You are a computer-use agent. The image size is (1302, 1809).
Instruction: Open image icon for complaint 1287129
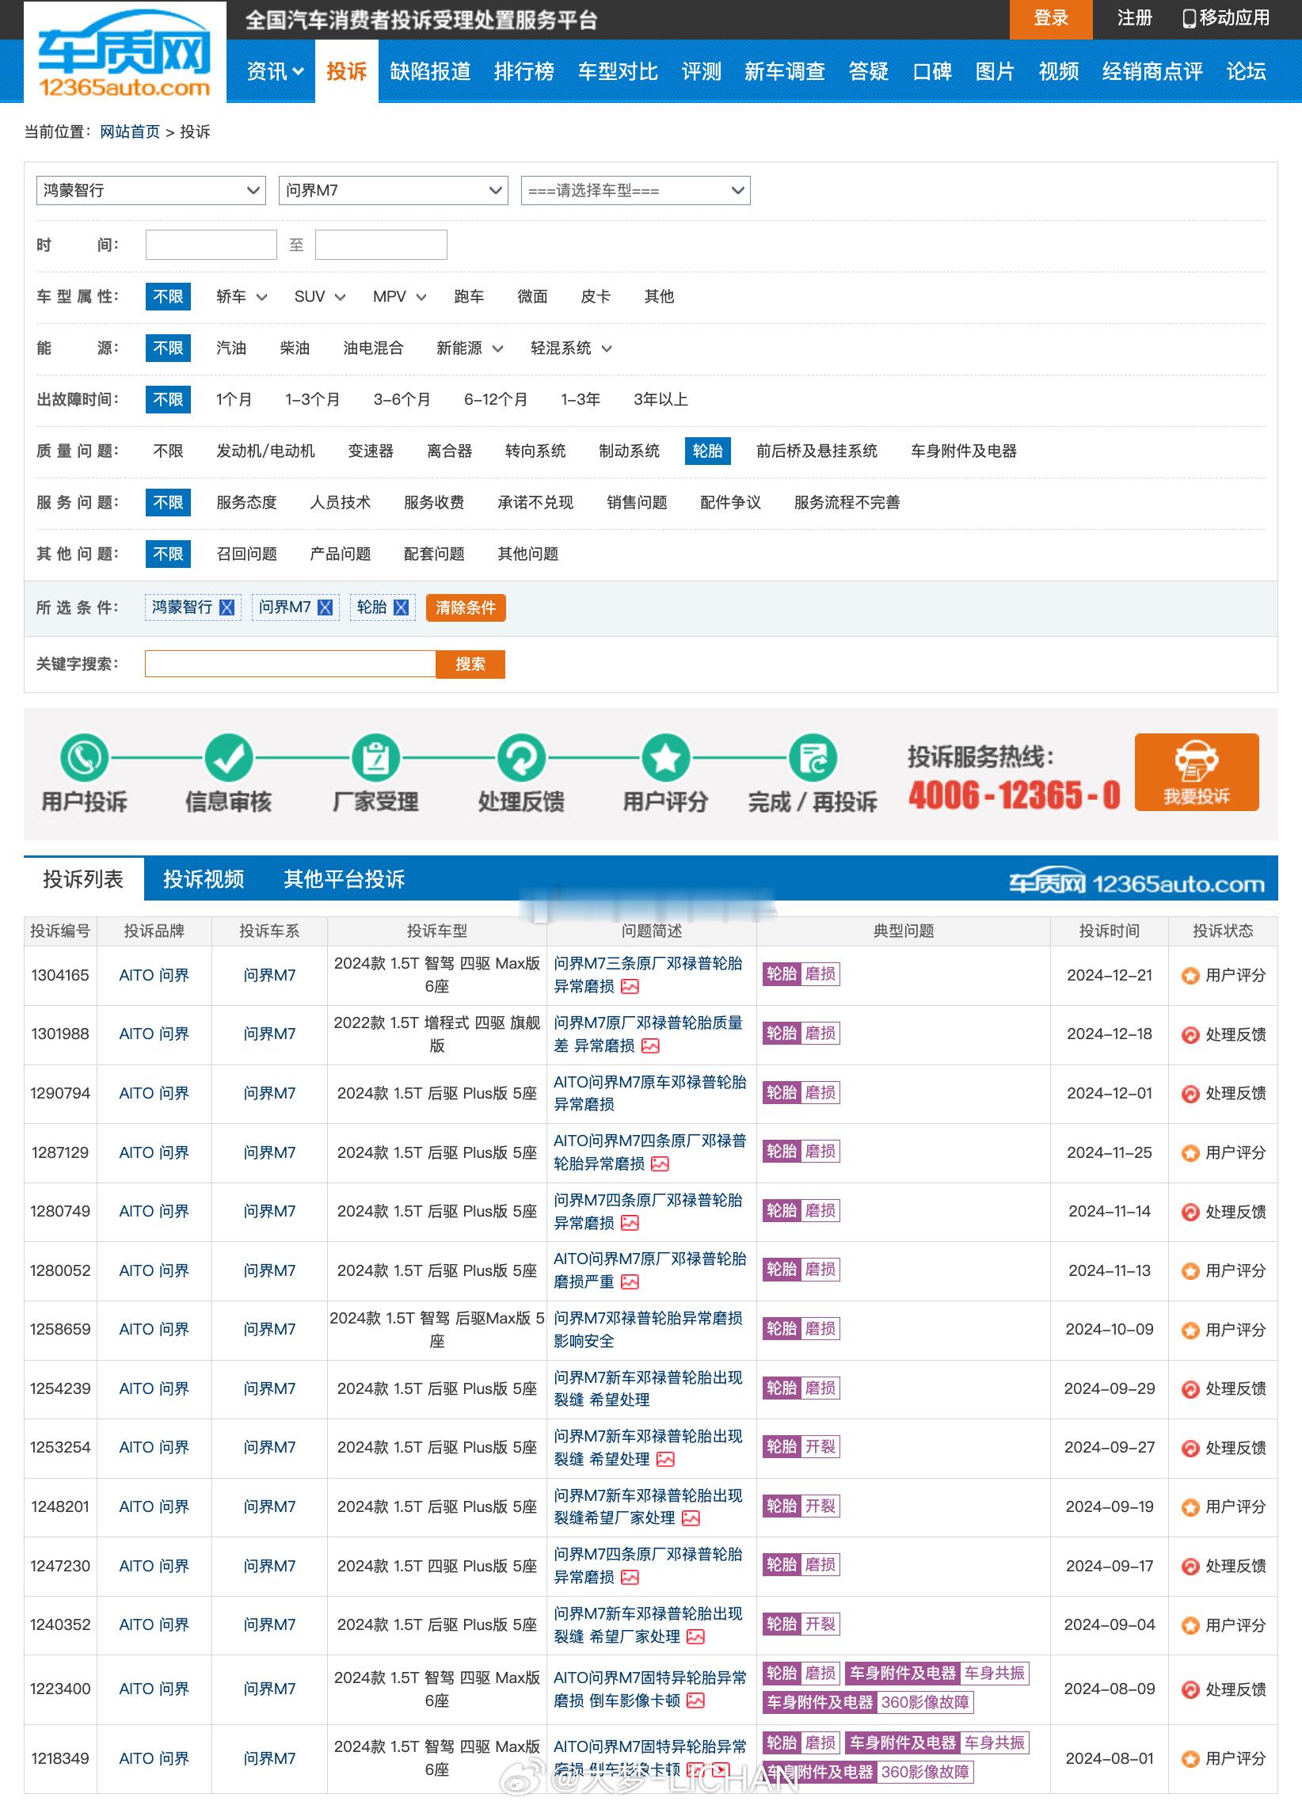point(660,1163)
